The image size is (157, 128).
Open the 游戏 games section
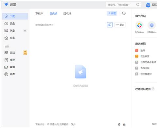coord(15,53)
